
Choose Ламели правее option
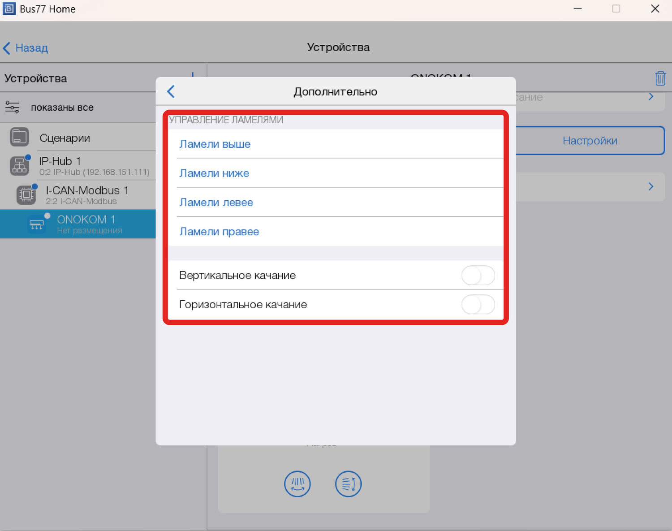coord(219,232)
